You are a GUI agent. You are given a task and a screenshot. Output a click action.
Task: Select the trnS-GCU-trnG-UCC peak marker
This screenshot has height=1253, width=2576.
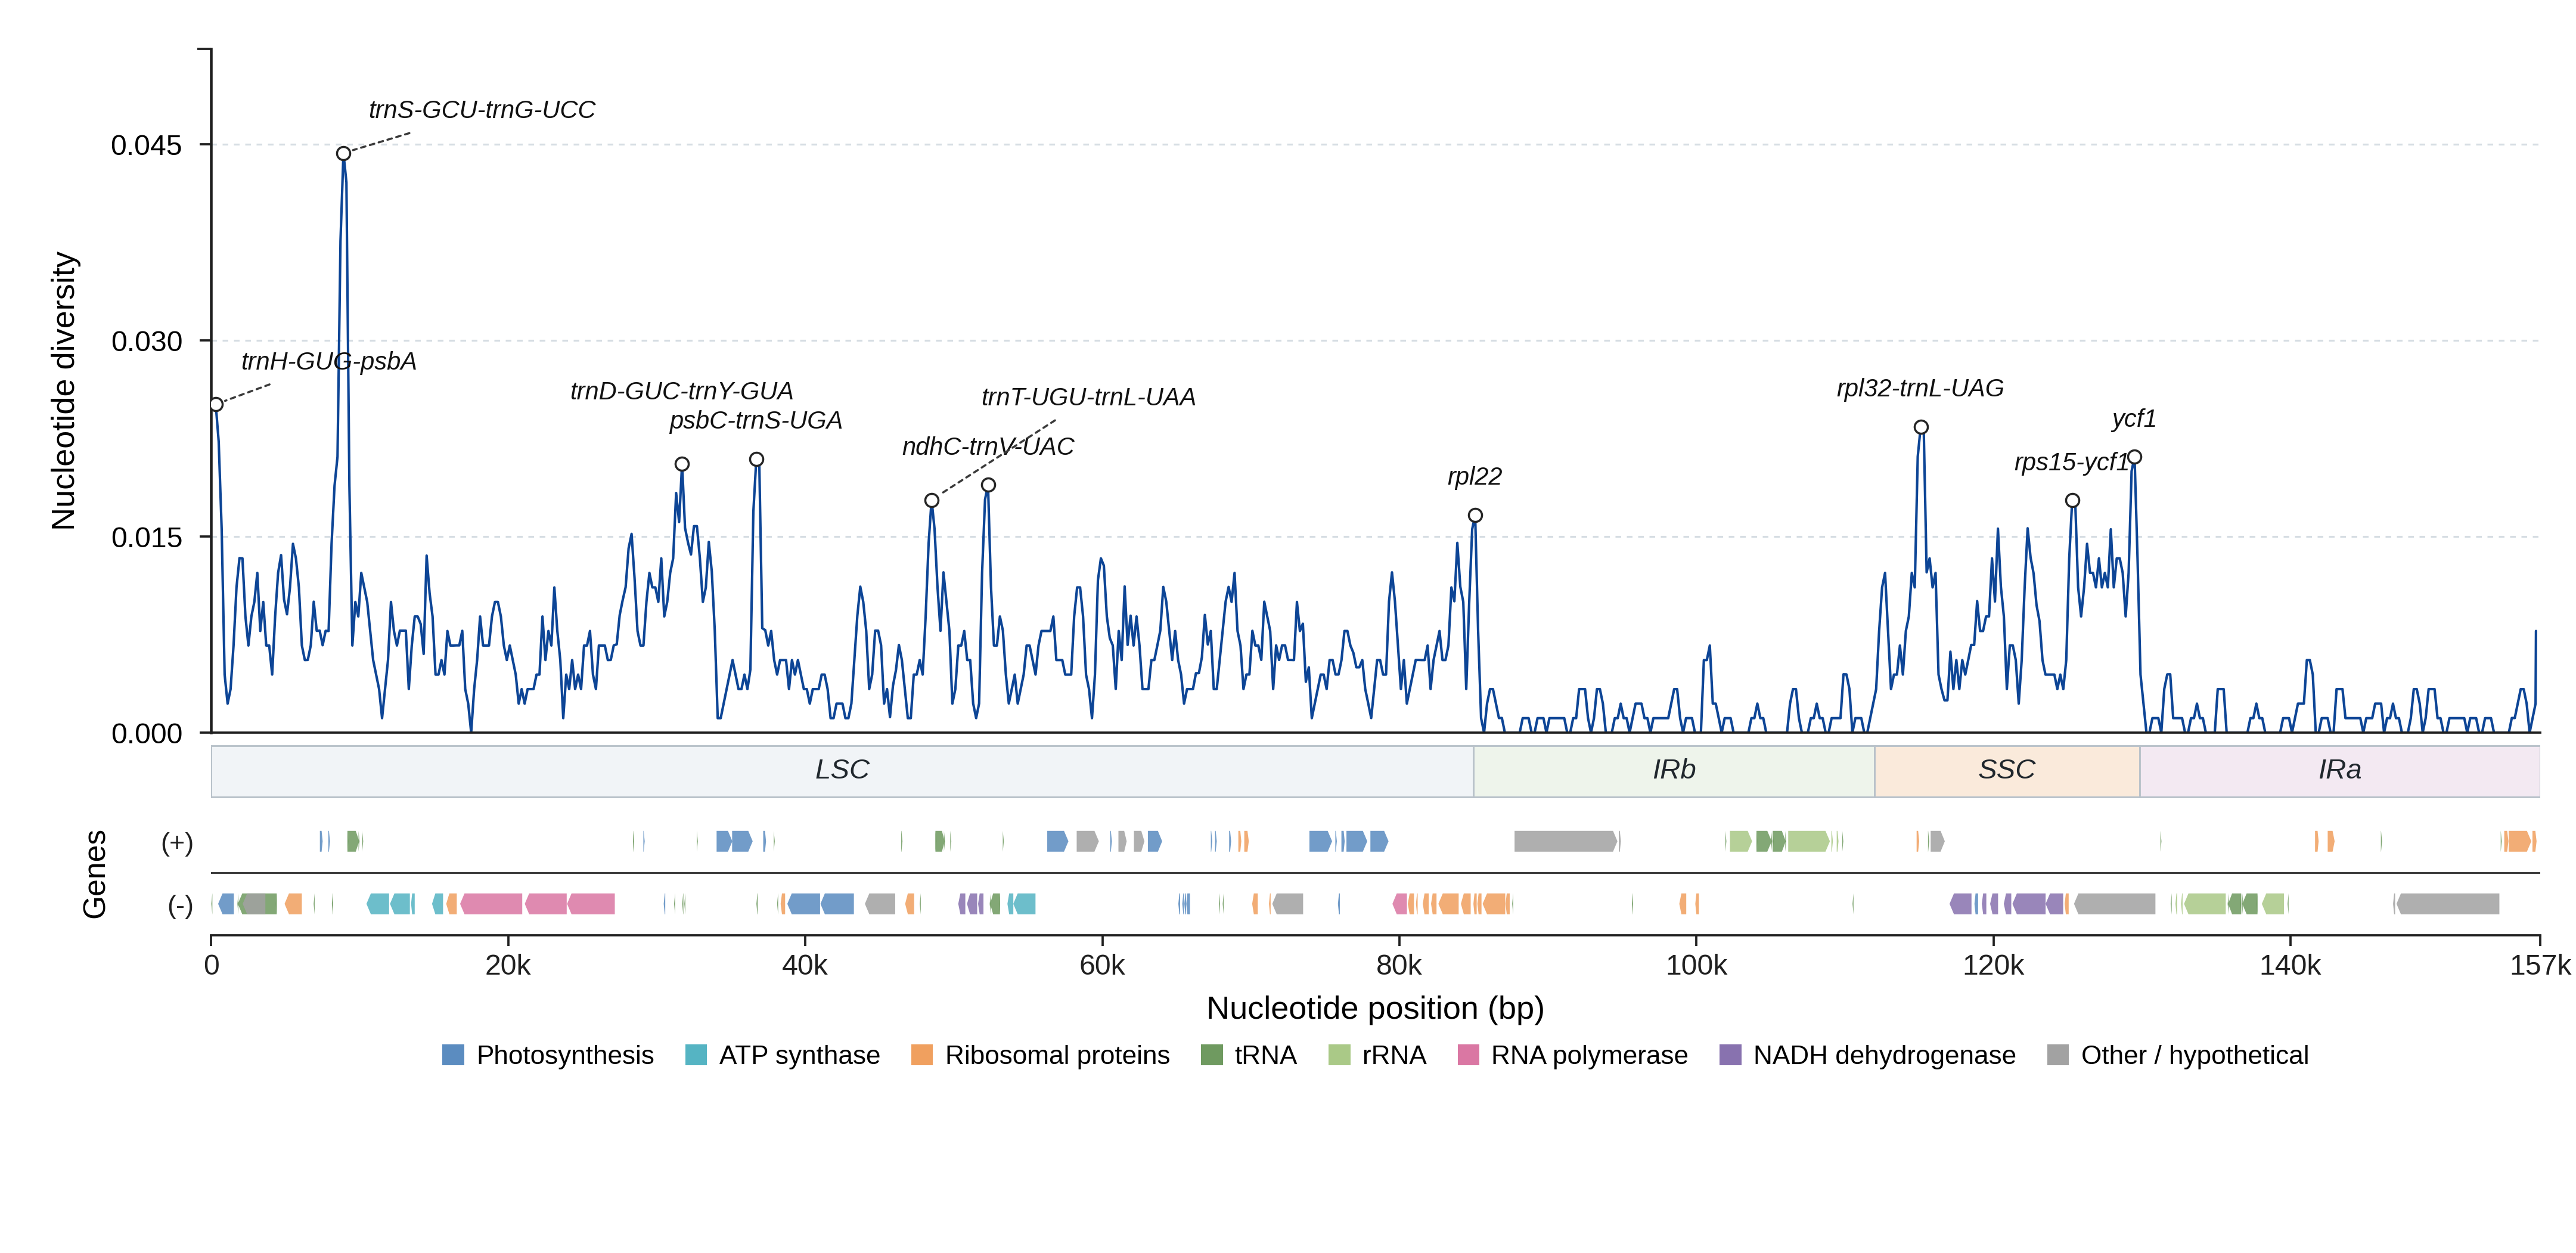click(344, 154)
